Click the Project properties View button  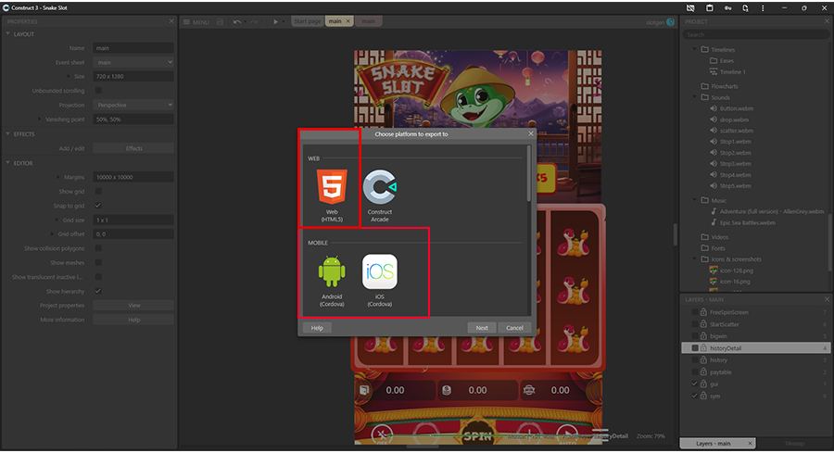(133, 305)
